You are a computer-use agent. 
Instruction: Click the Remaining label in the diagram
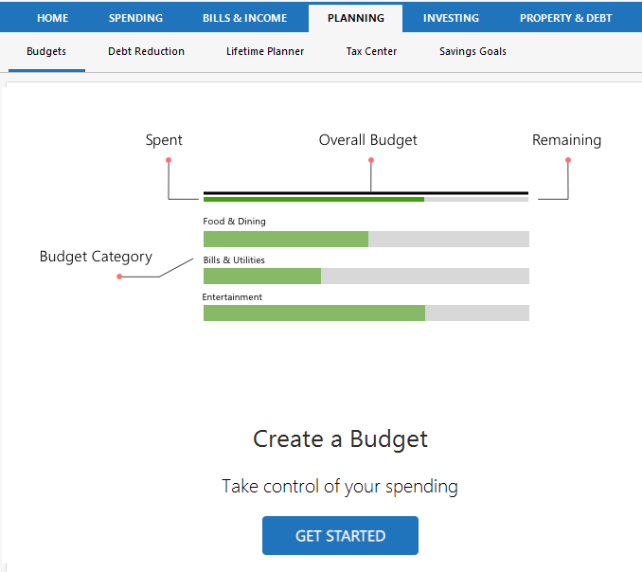pyautogui.click(x=566, y=140)
